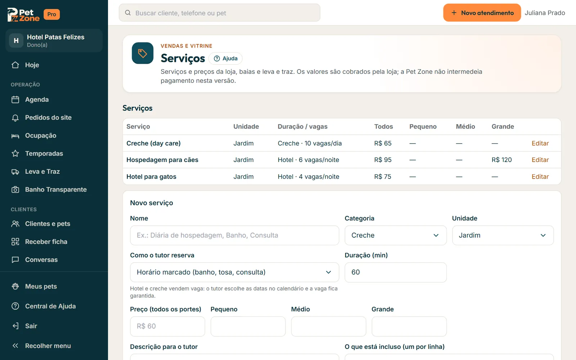Click the Nome service name field
576x360 pixels.
click(234, 235)
